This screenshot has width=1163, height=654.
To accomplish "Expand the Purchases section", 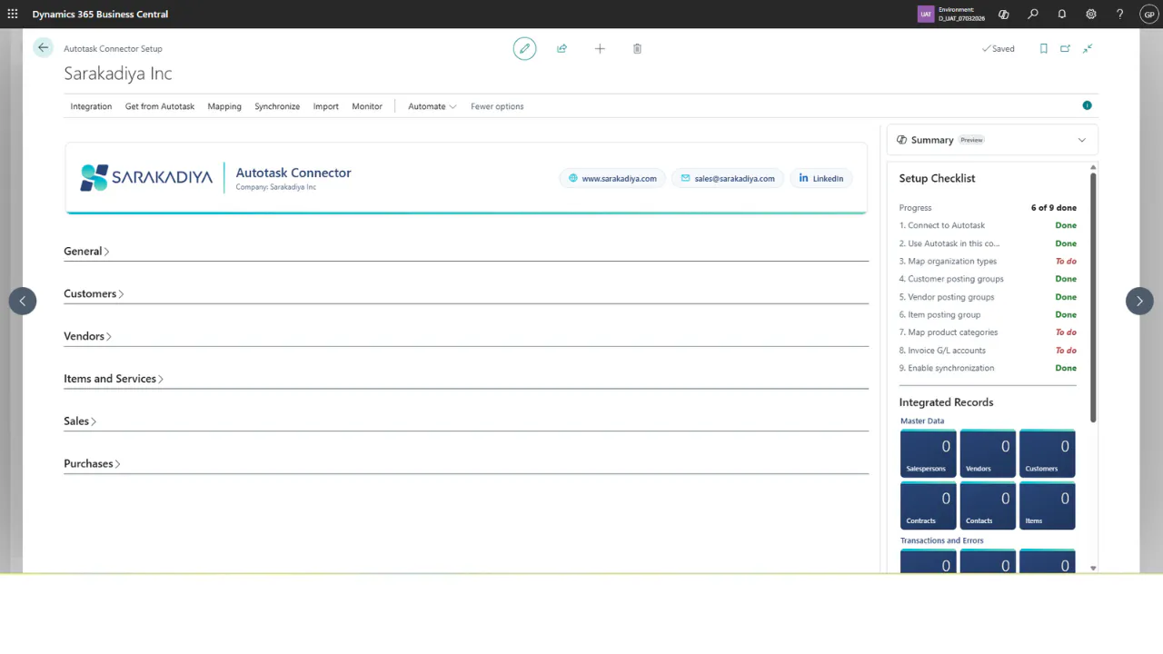I will point(92,464).
